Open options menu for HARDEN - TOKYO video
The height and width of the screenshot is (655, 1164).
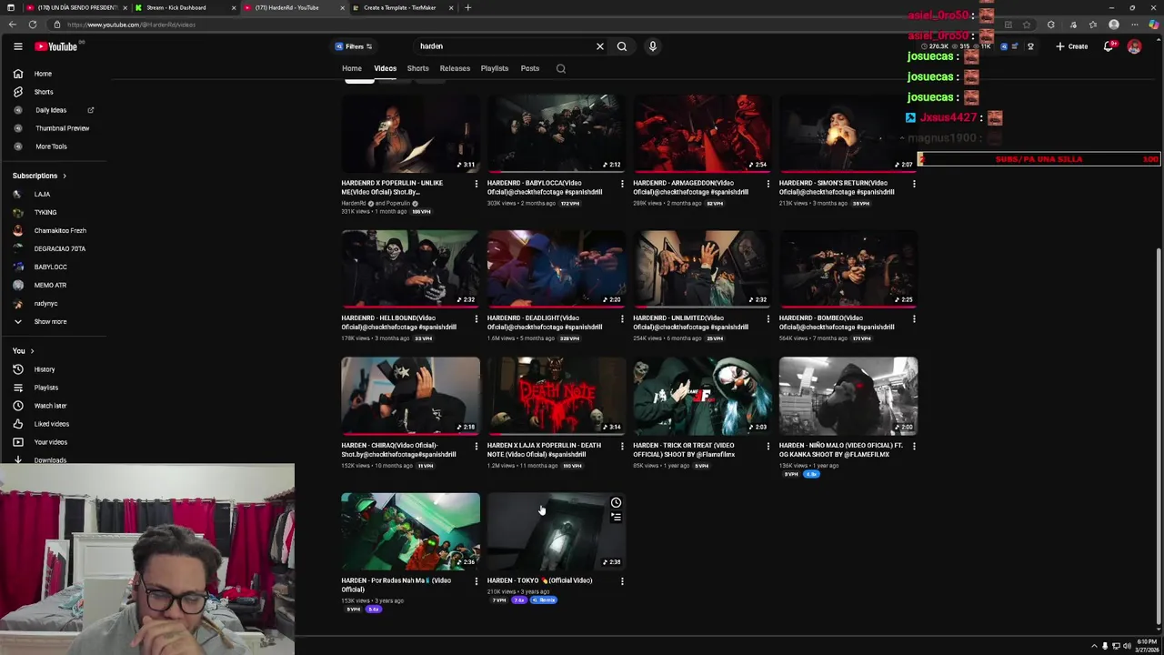pos(622,581)
